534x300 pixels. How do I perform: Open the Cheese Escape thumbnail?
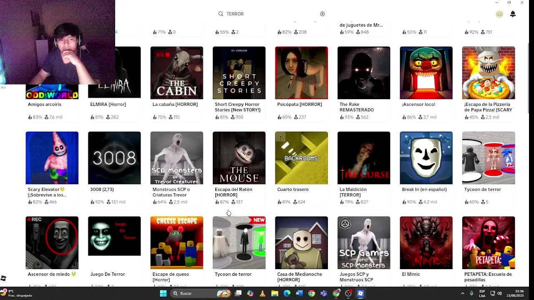click(x=176, y=242)
